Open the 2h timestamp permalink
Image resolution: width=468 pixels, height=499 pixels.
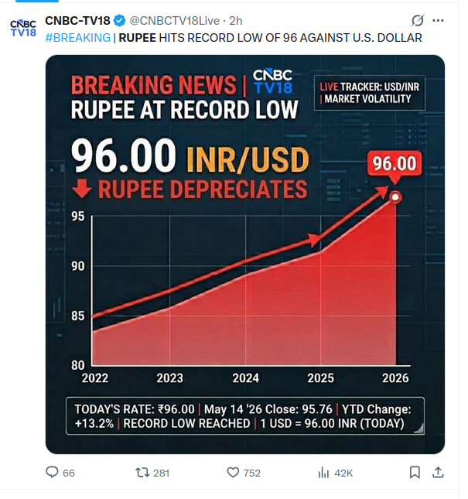236,21
